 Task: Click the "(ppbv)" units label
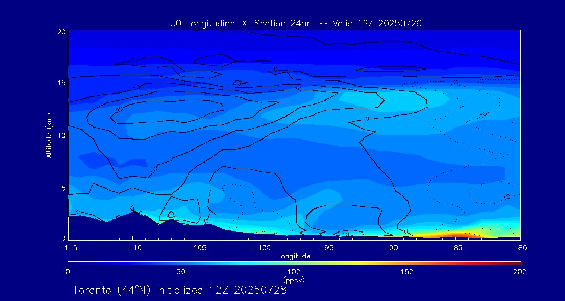[293, 280]
